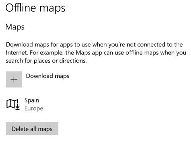Click the folded map outline beside Spain

11,104
